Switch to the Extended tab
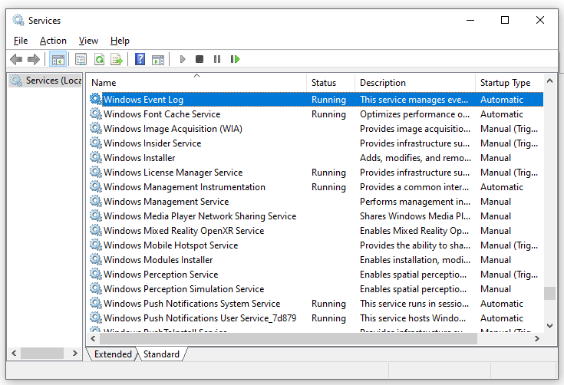The height and width of the screenshot is (385, 564). pos(113,354)
